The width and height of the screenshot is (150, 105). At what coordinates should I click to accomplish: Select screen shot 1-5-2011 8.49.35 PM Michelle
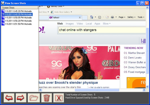pos(17,14)
